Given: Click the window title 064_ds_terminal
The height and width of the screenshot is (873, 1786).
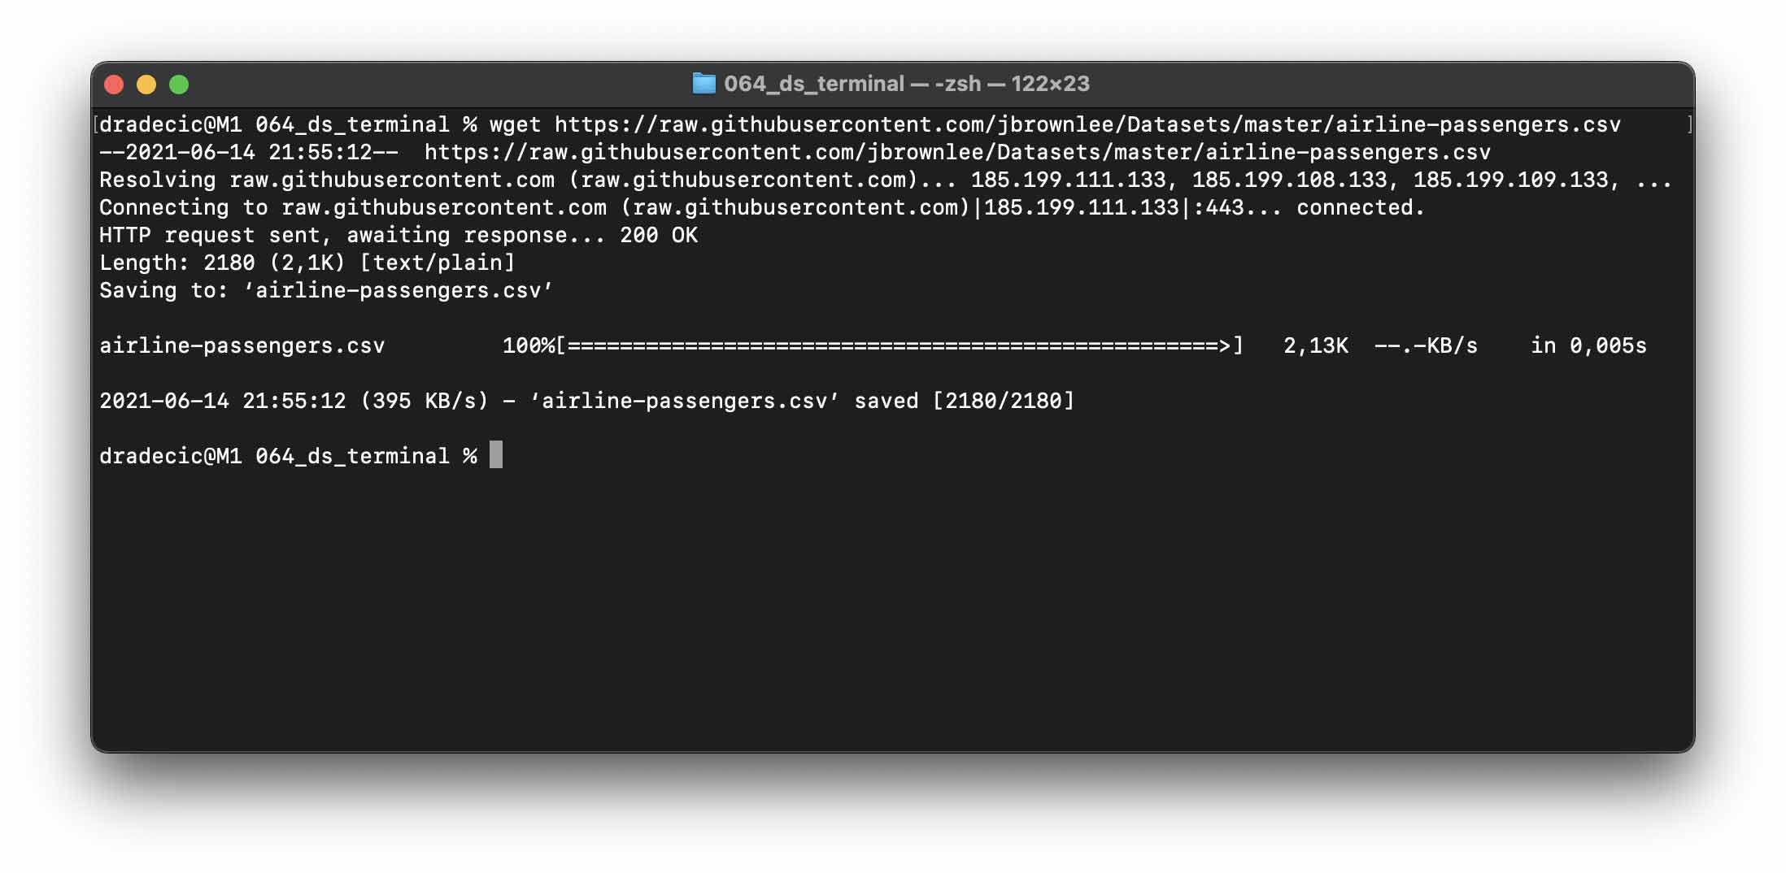Looking at the screenshot, I should click(813, 83).
